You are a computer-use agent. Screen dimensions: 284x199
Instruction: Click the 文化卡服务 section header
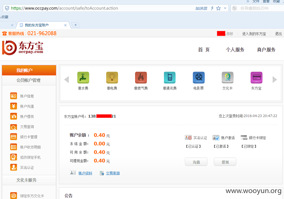pyautogui.click(x=26, y=180)
